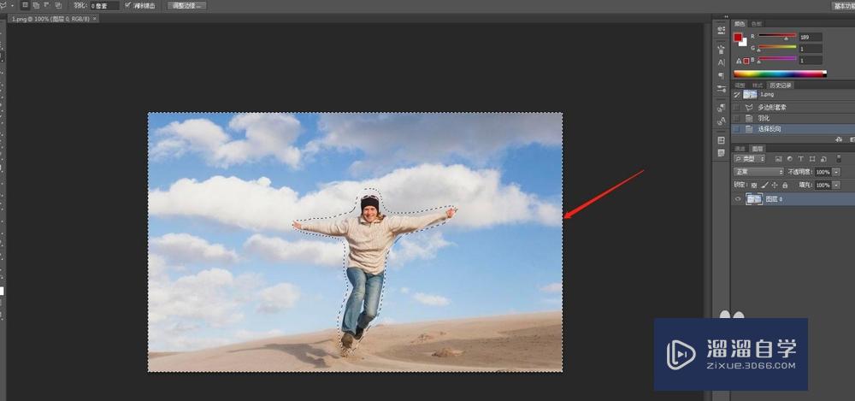
Task: Open the Paragraph panel dock icon
Action: (722, 76)
